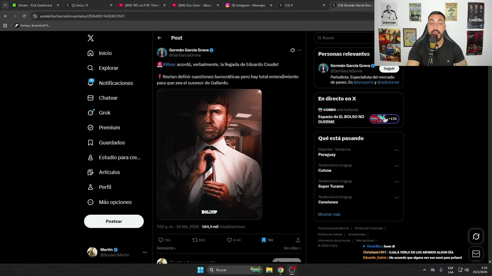Open Guardados bookmarks
Image resolution: width=492 pixels, height=276 pixels.
point(106,143)
